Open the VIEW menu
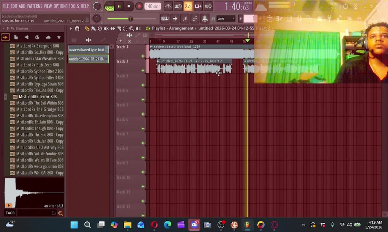This screenshot has width=388, height=232. 48,6
